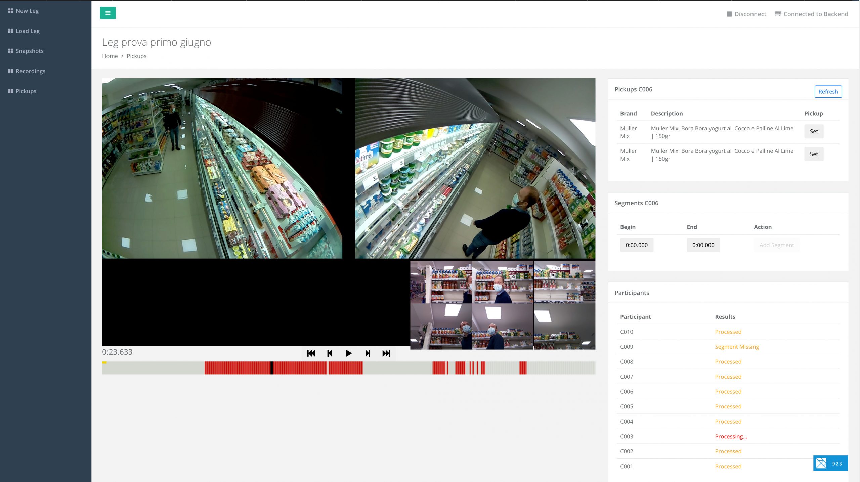Screen dimensions: 860x482
Task: Select participant C007 row
Action: pos(728,377)
